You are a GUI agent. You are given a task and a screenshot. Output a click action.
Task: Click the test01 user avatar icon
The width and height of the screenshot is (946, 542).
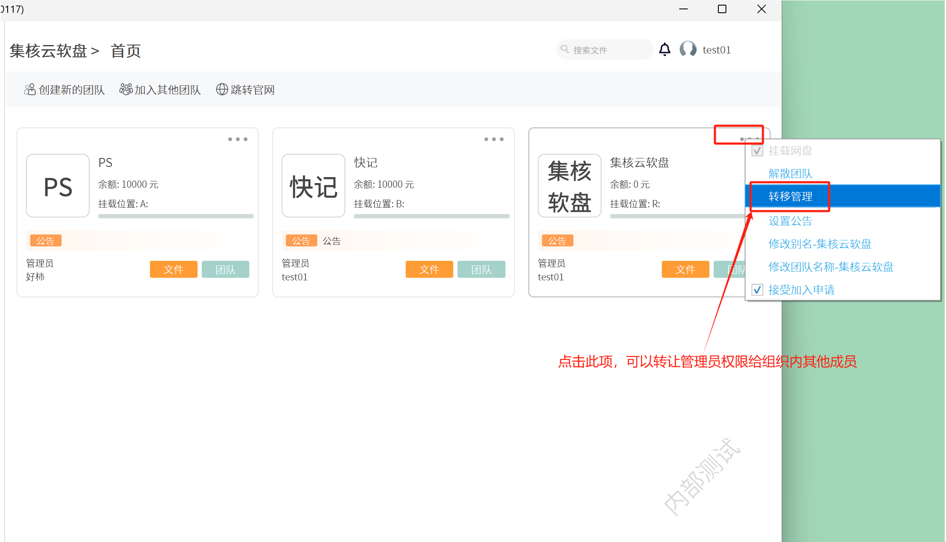coord(688,49)
